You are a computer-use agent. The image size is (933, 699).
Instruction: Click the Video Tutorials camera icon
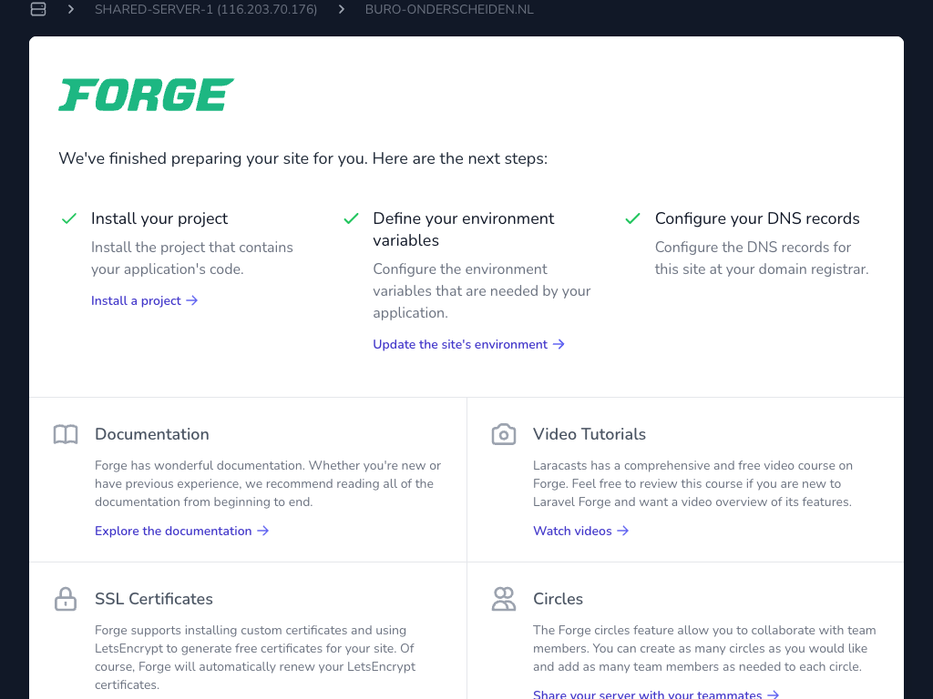click(504, 434)
